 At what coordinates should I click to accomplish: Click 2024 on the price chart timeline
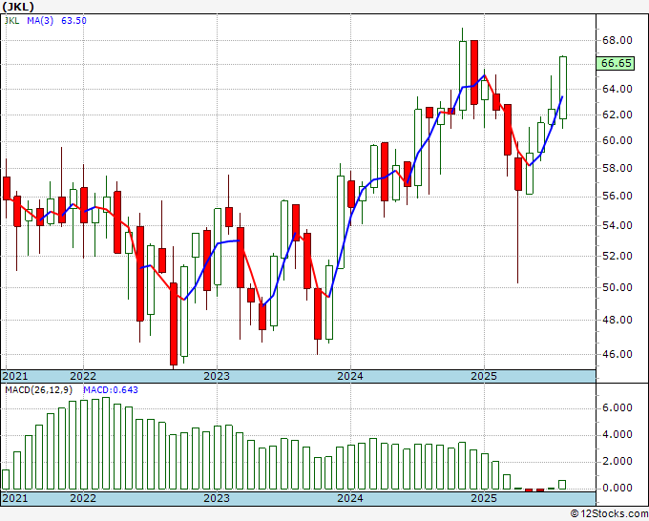tap(350, 376)
